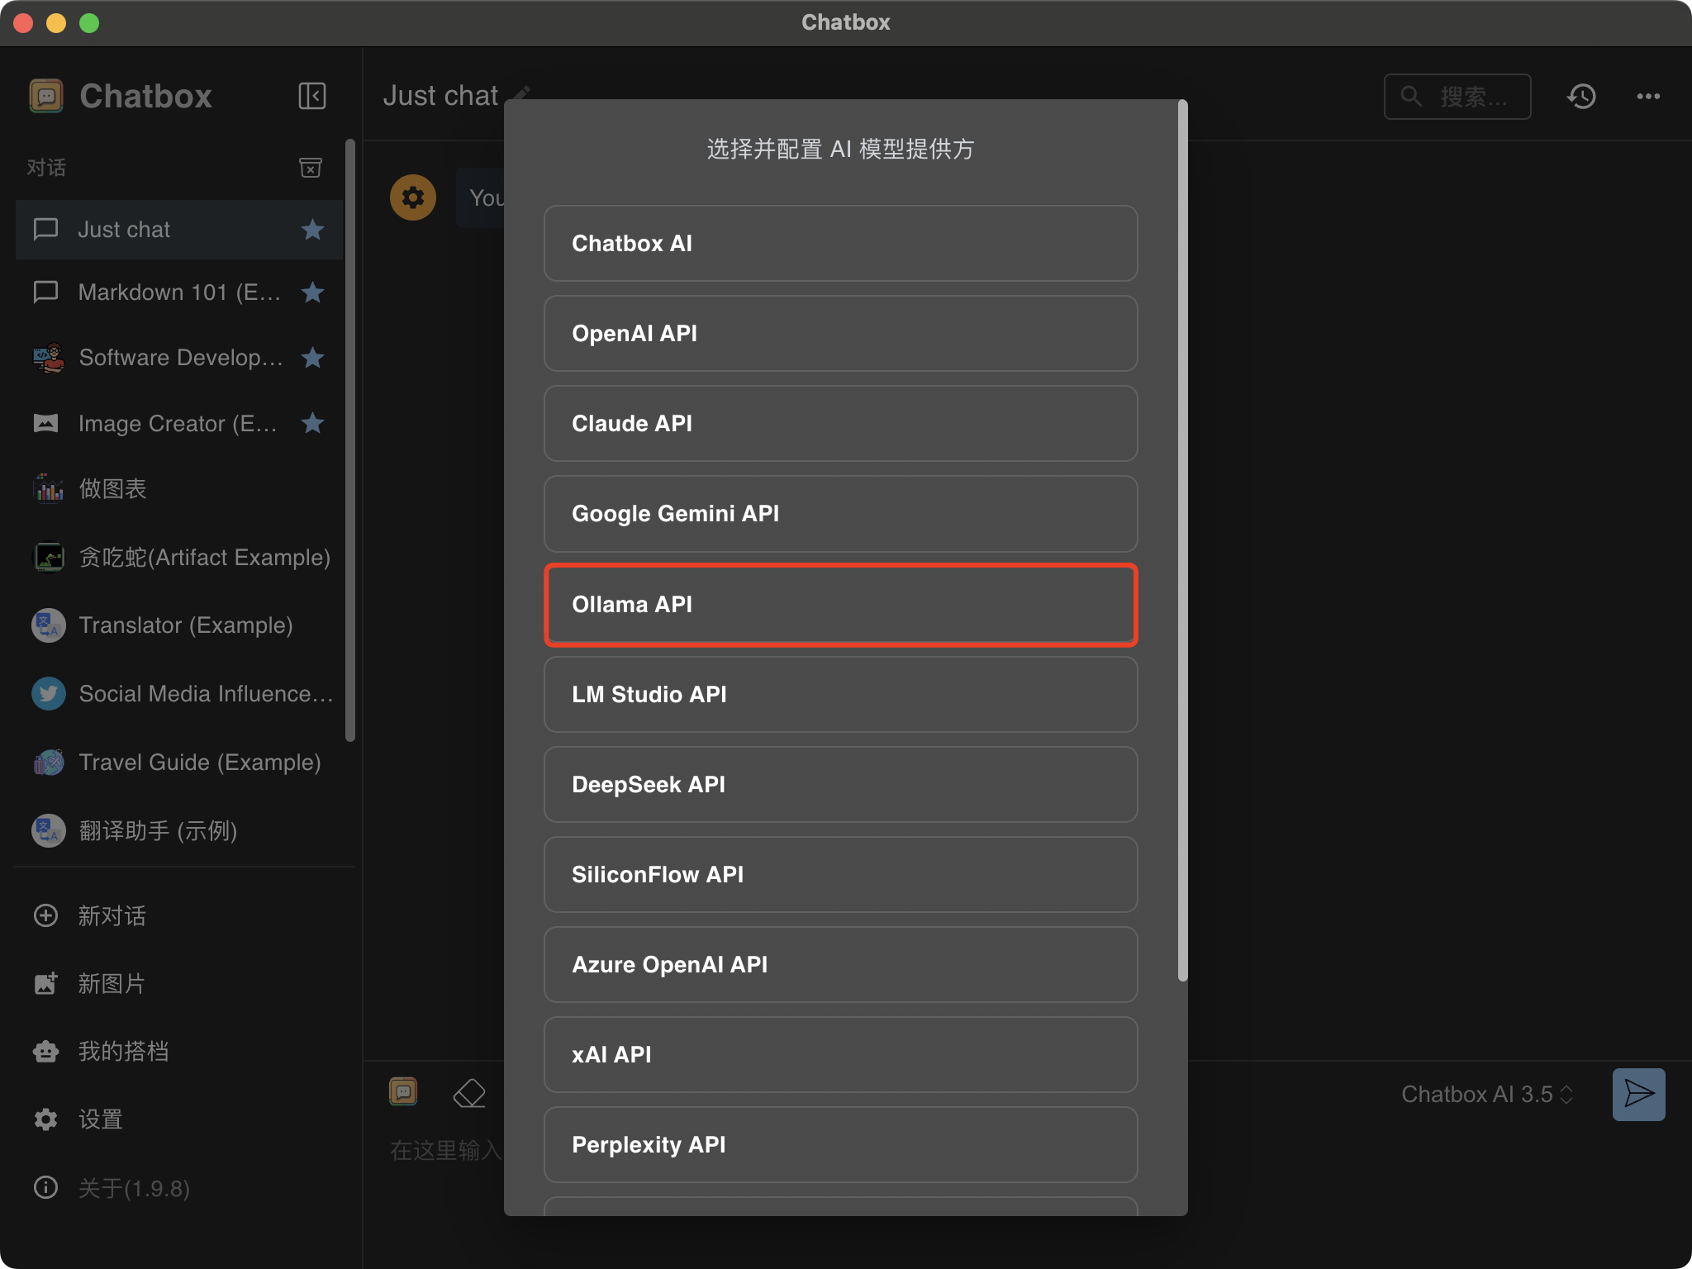1692x1269 pixels.
Task: Unstar the Markdown 101 conversation
Action: pyautogui.click(x=312, y=292)
